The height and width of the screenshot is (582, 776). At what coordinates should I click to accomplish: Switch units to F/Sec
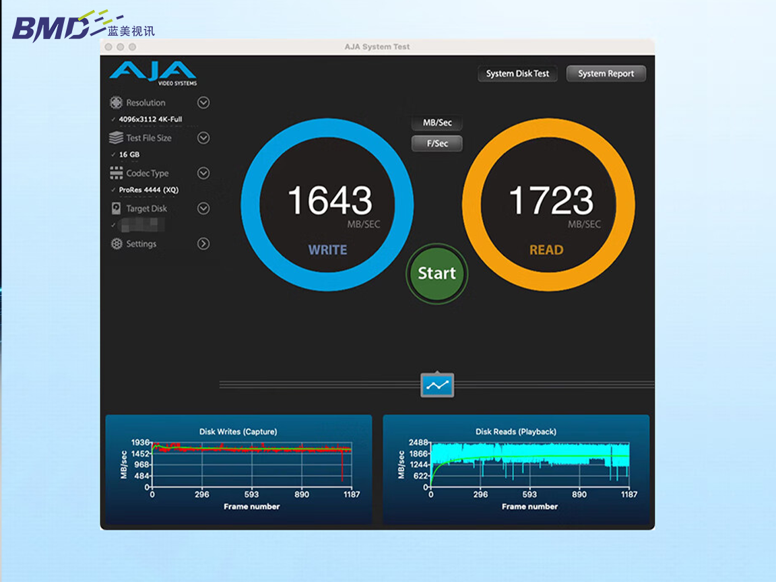point(437,143)
